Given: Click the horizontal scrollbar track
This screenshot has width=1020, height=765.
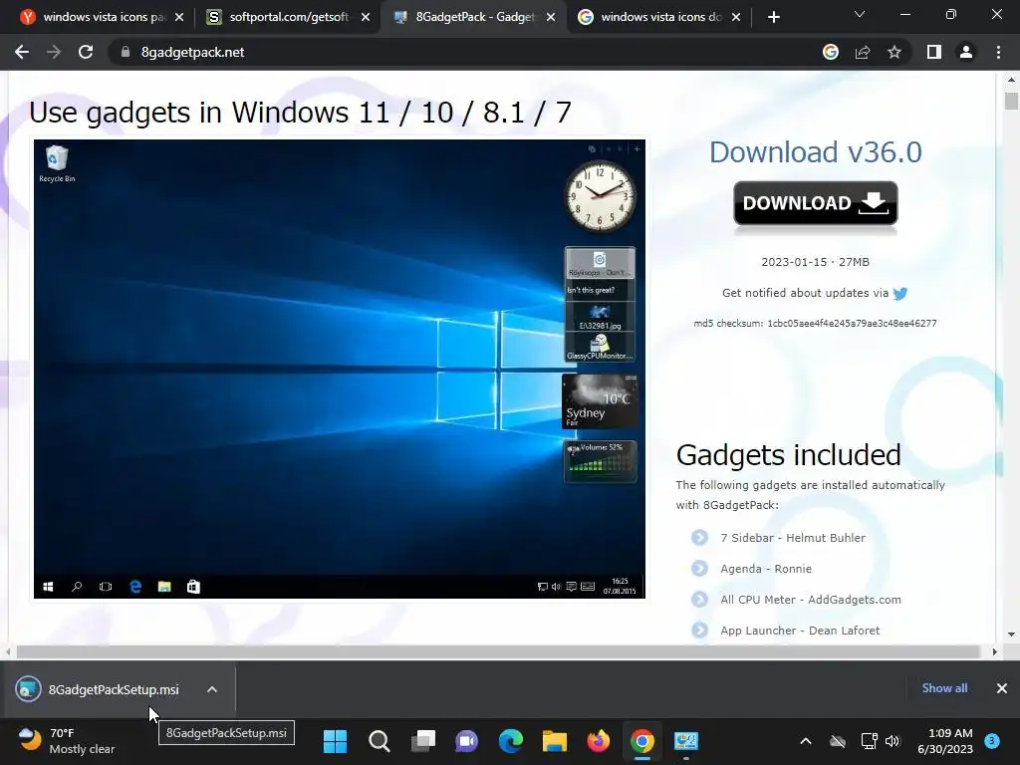Looking at the screenshot, I should (498, 651).
